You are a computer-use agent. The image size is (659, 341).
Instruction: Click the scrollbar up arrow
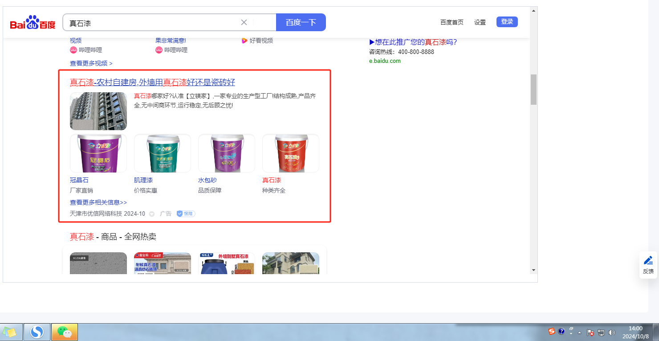point(533,10)
